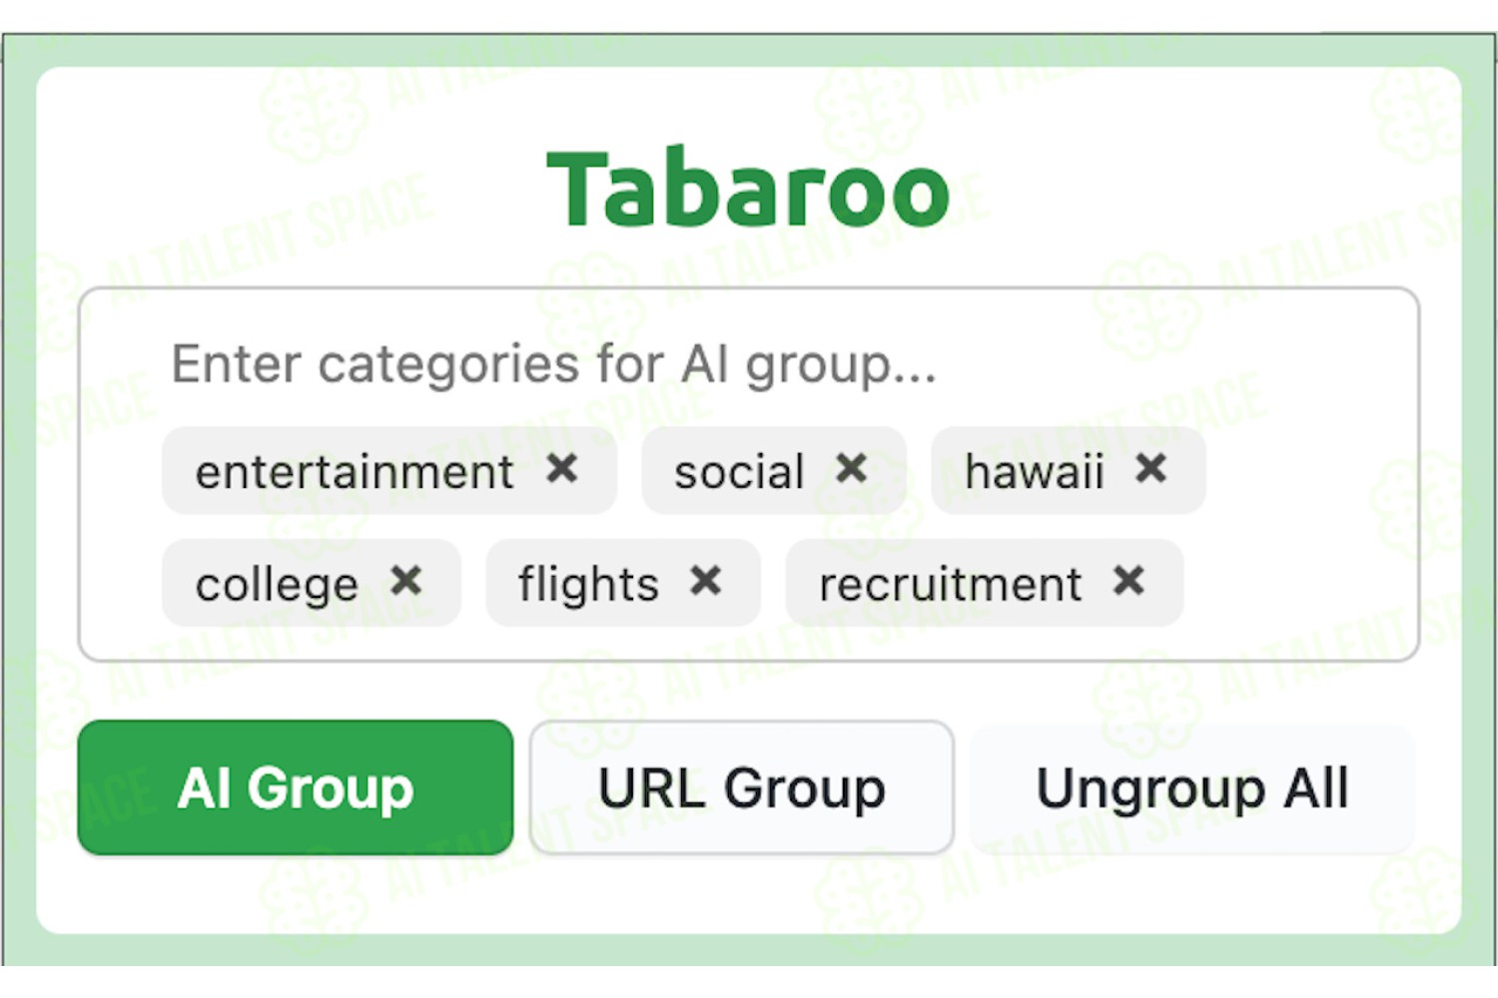Remove the recruitment category tag
Image resolution: width=1498 pixels, height=998 pixels.
click(1128, 580)
